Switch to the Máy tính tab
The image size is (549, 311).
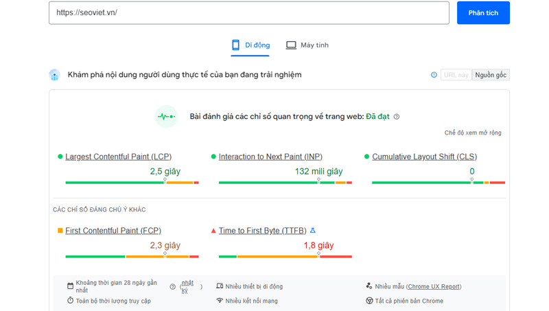[x=307, y=45]
